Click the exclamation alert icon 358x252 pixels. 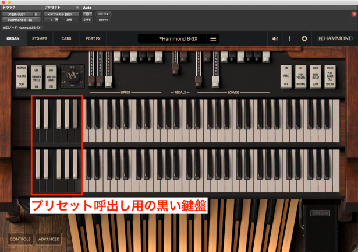[x=290, y=38]
